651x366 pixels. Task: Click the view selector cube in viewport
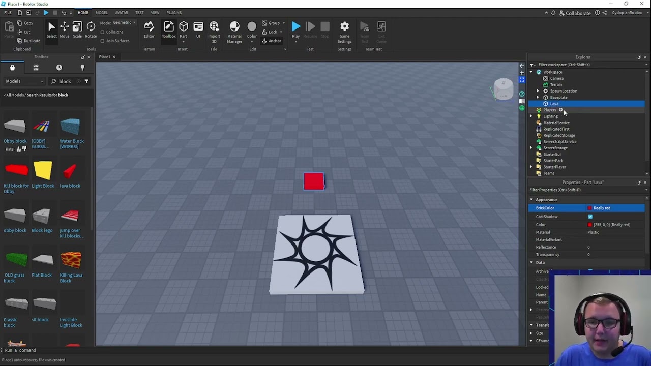tap(504, 89)
